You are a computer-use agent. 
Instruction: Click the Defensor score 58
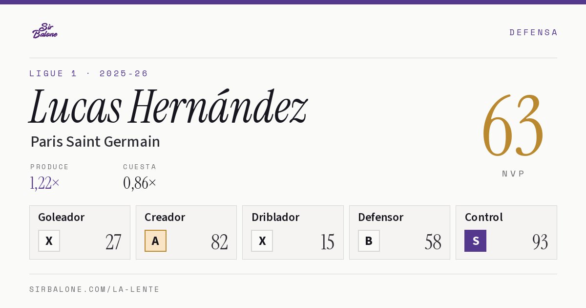coord(433,242)
